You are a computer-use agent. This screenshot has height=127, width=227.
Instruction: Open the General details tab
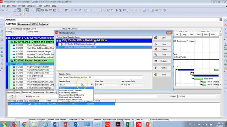coord(10,92)
